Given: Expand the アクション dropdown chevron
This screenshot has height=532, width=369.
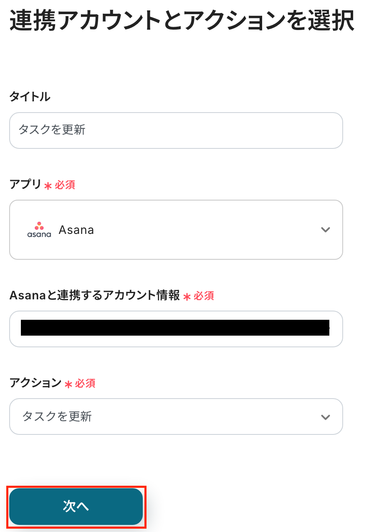Looking at the screenshot, I should click(x=325, y=417).
